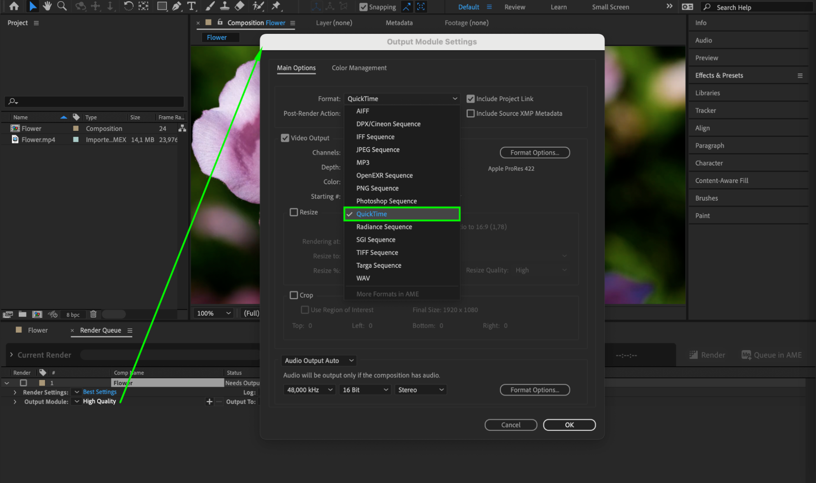Screen dimensions: 816x483
Task: Toggle the Resize checkbox
Action: (293, 212)
